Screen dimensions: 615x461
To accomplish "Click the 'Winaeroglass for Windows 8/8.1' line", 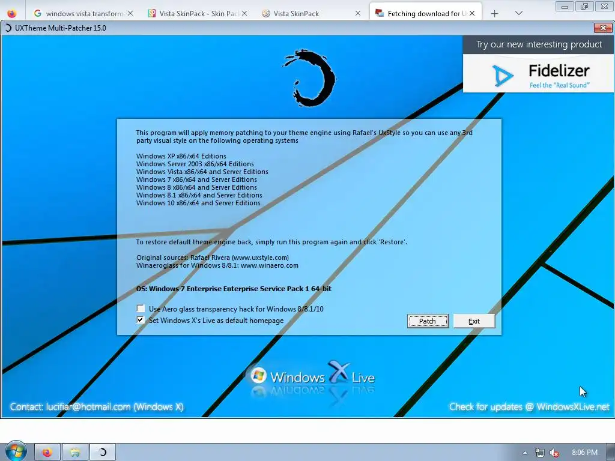I will click(217, 265).
